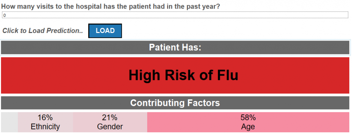Click the 'Contributing Factors' title text
The image size is (352, 135).
click(175, 103)
